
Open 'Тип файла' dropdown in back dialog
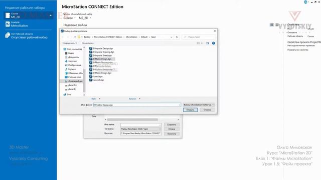(141, 129)
